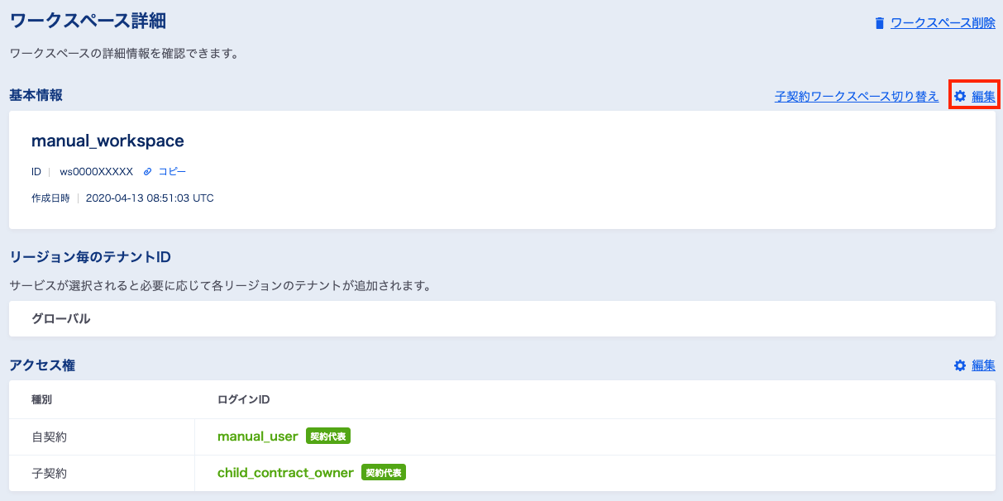Open 編集 link for アクセス権
Image resolution: width=1003 pixels, height=501 pixels.
983,365
